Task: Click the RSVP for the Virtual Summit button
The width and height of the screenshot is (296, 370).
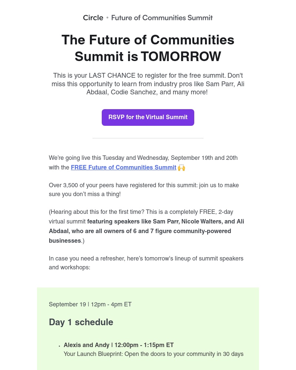Action: [x=148, y=117]
